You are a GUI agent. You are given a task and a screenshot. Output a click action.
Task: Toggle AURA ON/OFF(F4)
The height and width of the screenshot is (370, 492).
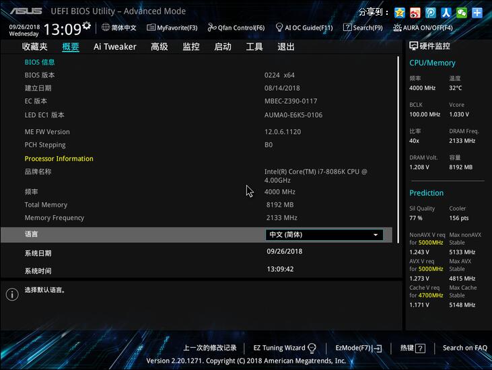pos(423,28)
